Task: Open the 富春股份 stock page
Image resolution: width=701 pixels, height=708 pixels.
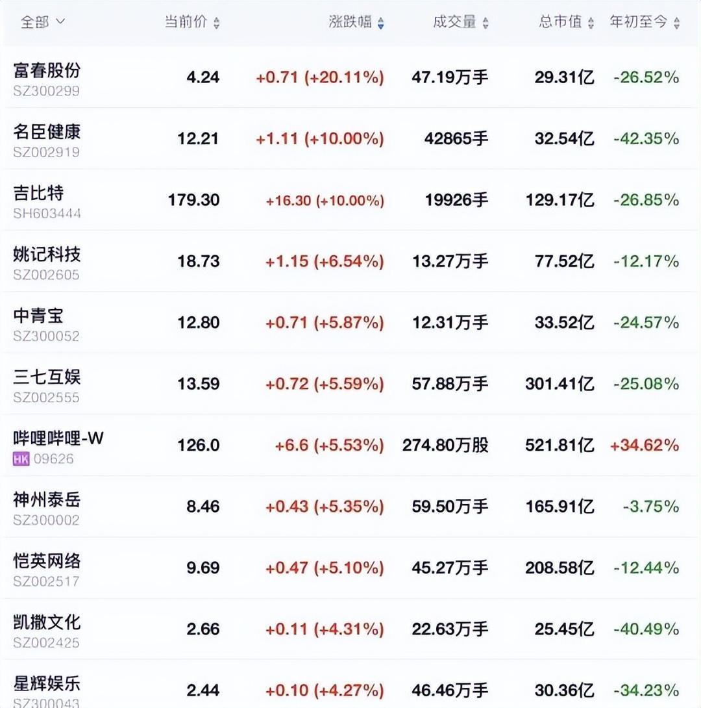Action: click(x=47, y=70)
